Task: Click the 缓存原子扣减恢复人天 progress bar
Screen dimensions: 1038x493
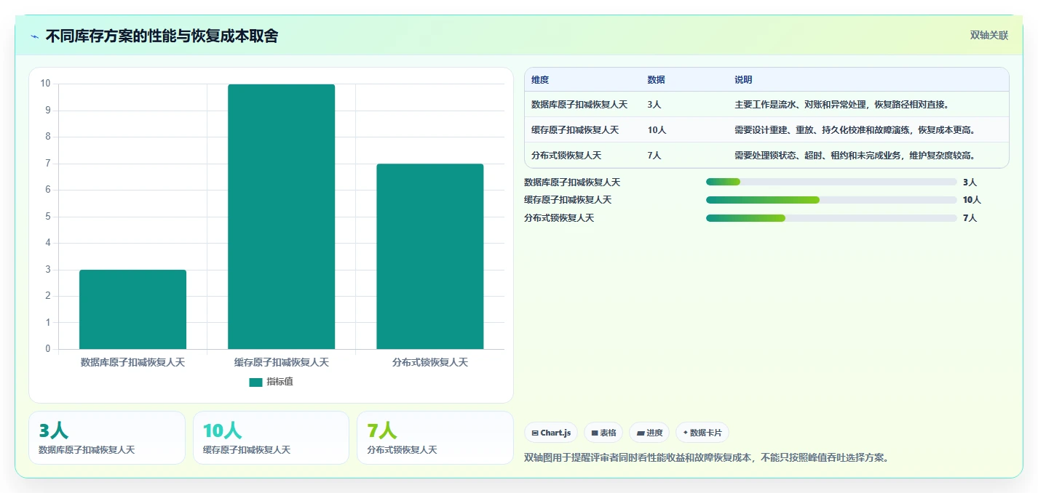Action: 831,200
